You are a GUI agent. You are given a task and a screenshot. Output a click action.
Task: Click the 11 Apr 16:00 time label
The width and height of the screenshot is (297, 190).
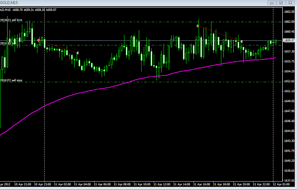click(x=202, y=184)
